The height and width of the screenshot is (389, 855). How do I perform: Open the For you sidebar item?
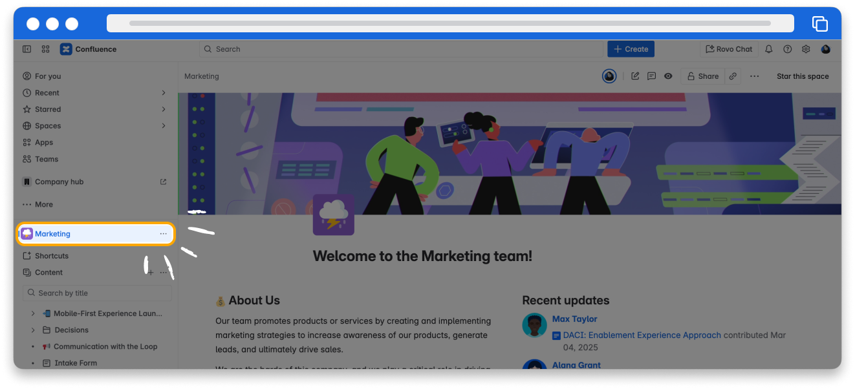tap(47, 76)
